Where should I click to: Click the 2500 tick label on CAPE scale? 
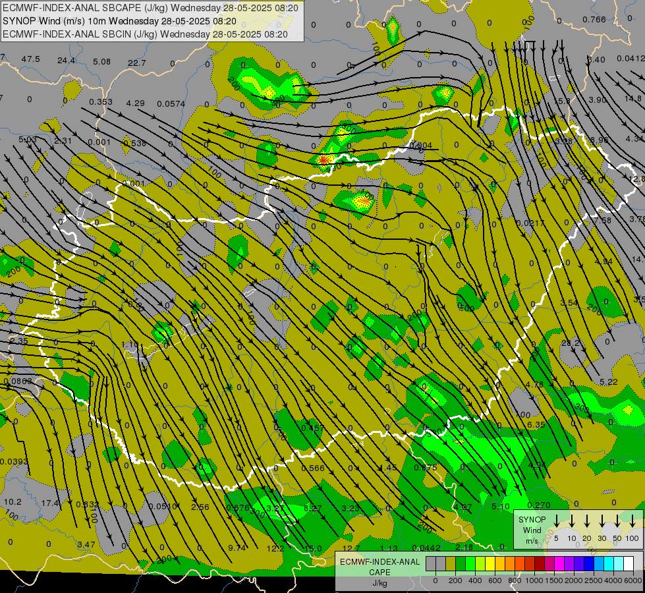click(x=593, y=580)
